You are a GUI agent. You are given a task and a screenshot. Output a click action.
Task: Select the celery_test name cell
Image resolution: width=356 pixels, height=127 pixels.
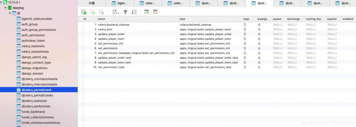[x=138, y=29]
